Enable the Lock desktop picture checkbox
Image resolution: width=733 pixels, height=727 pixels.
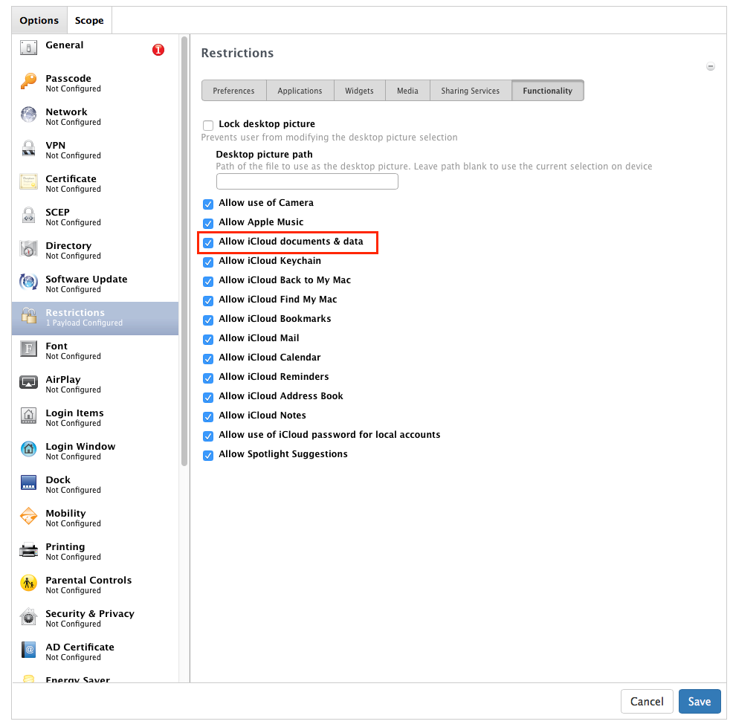coord(208,125)
